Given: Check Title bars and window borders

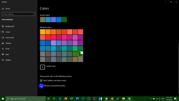Looking at the screenshot, I should (41, 86).
